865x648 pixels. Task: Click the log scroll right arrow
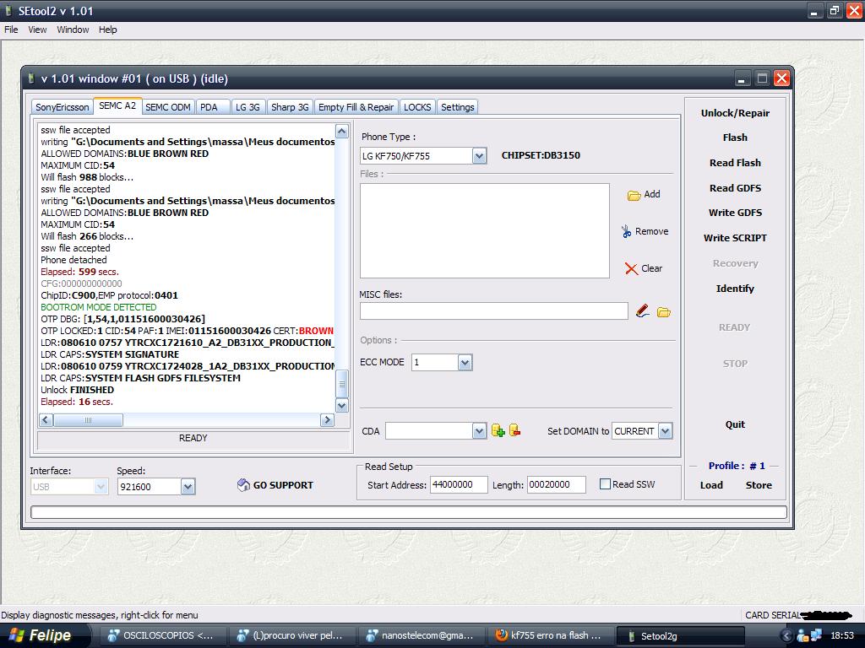pos(327,420)
